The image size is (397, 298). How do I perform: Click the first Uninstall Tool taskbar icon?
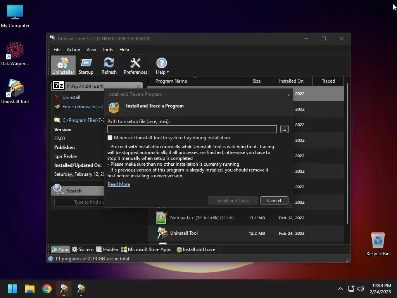click(x=64, y=289)
